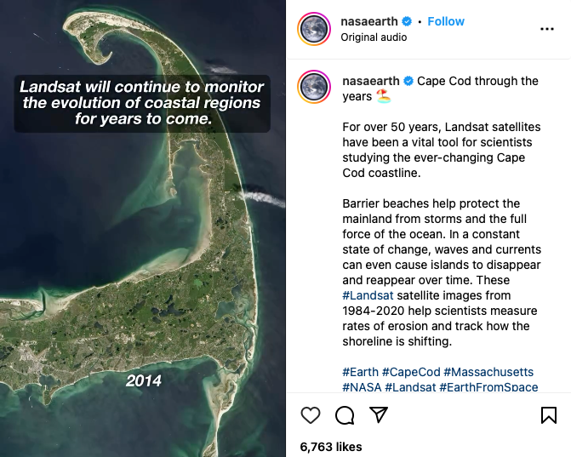Screen dimensions: 571x457
Task: Share the post via paper plane icon
Action: (379, 415)
